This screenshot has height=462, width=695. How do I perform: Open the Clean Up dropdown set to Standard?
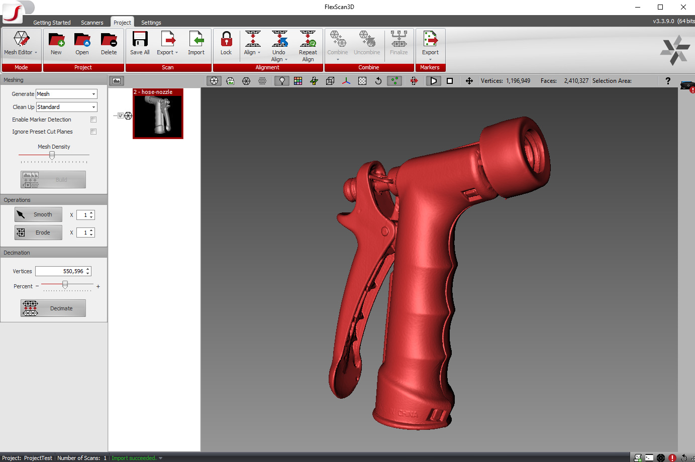point(66,107)
